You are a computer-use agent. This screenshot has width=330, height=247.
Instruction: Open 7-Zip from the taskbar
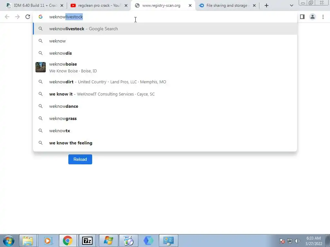point(87,241)
